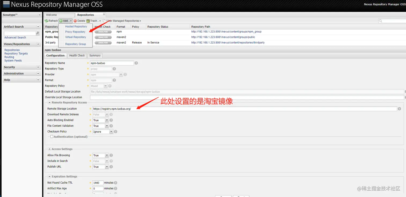The image size is (406, 197).
Task: Show help for File Content Validation
Action: [111, 126]
